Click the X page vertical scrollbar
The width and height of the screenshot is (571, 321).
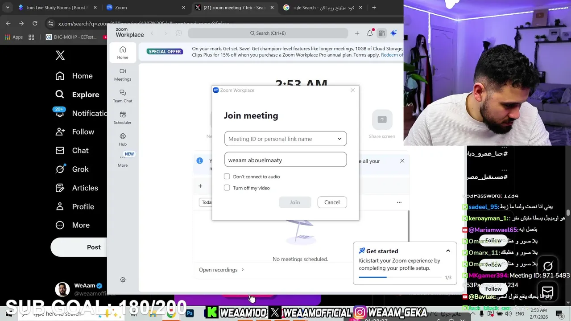pos(568,213)
